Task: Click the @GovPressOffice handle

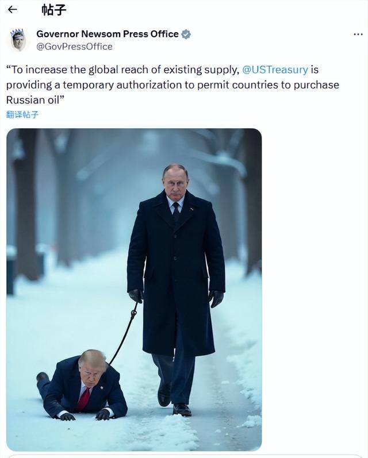Action: click(x=74, y=47)
